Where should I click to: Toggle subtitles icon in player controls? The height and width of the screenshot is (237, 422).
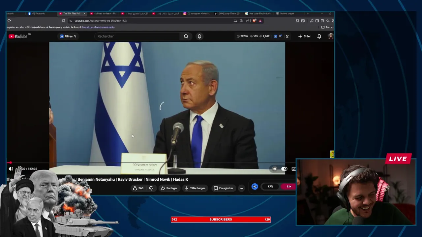pos(293,169)
